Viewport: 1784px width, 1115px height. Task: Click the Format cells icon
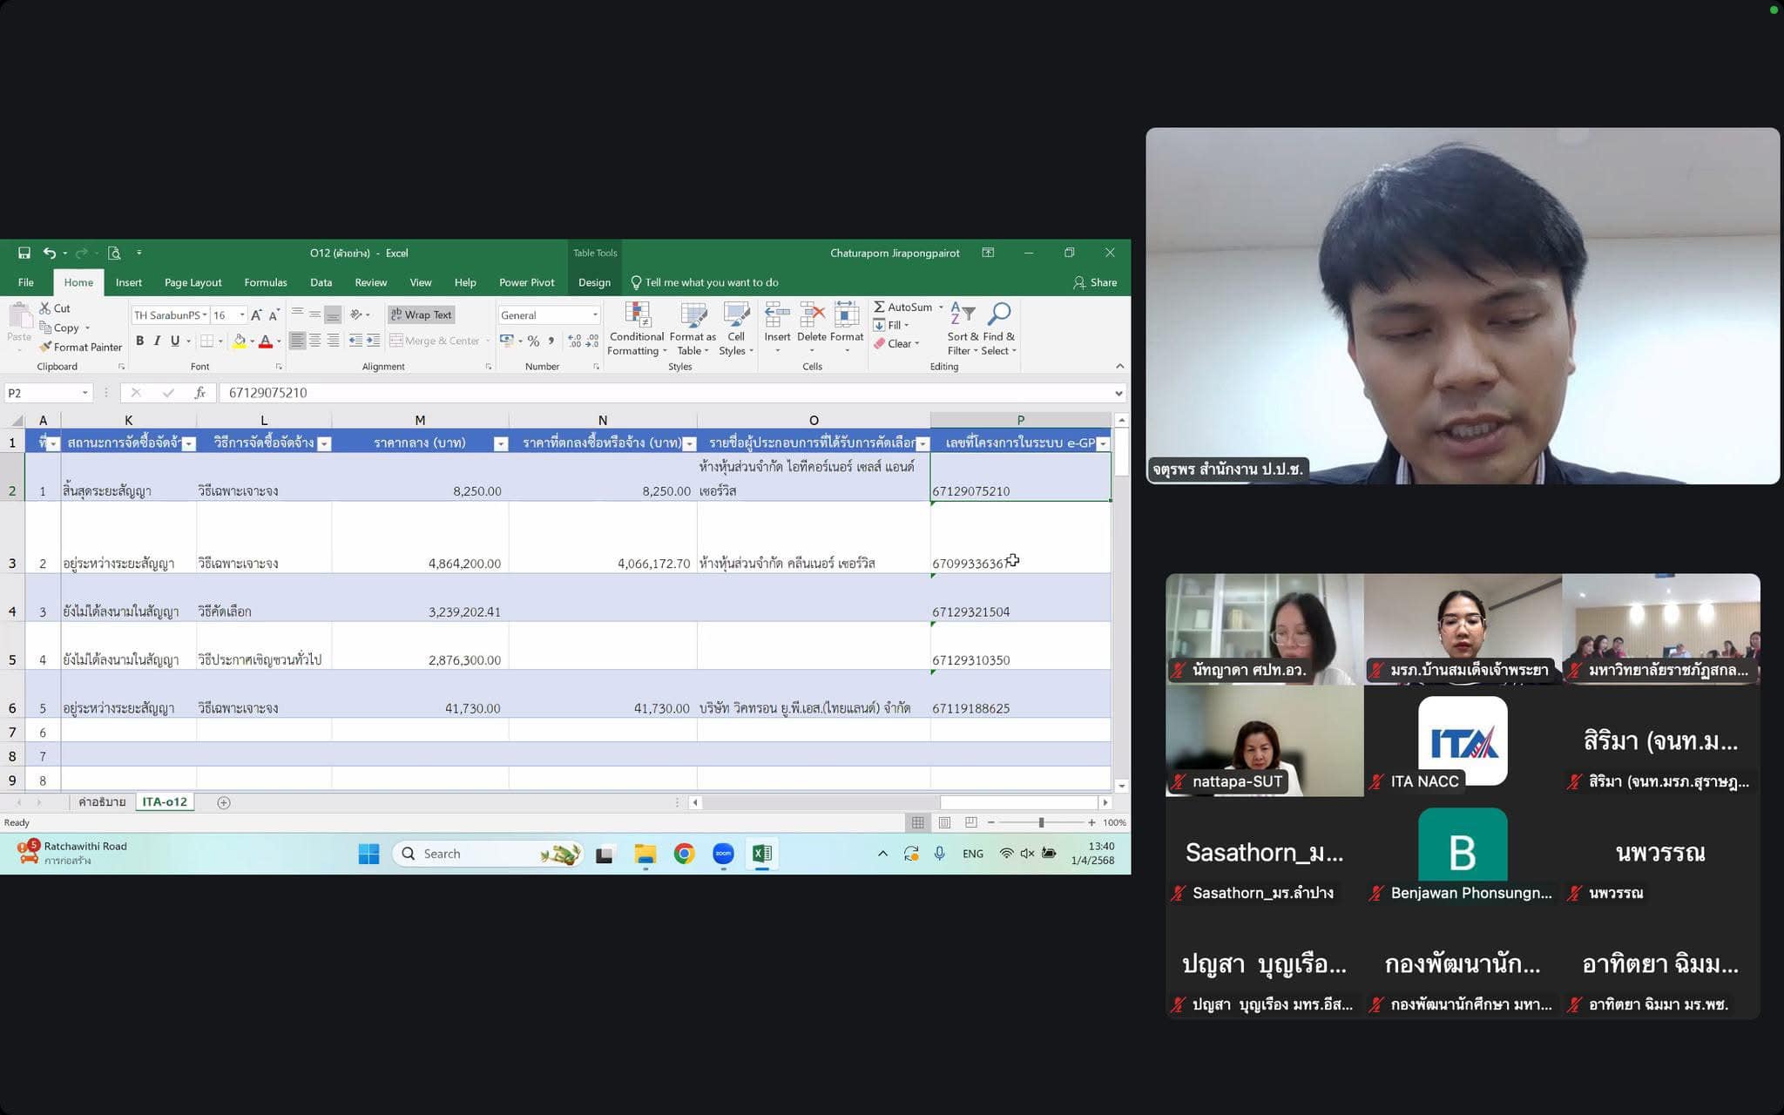click(x=847, y=314)
